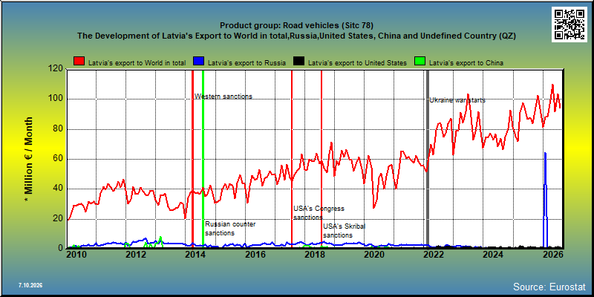Click the x-axis year label 2024
594x297 pixels.
(494, 255)
